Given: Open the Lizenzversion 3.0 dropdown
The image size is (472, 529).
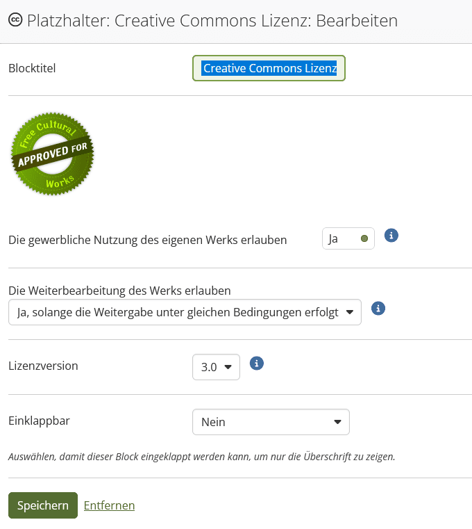Looking at the screenshot, I should click(x=216, y=367).
